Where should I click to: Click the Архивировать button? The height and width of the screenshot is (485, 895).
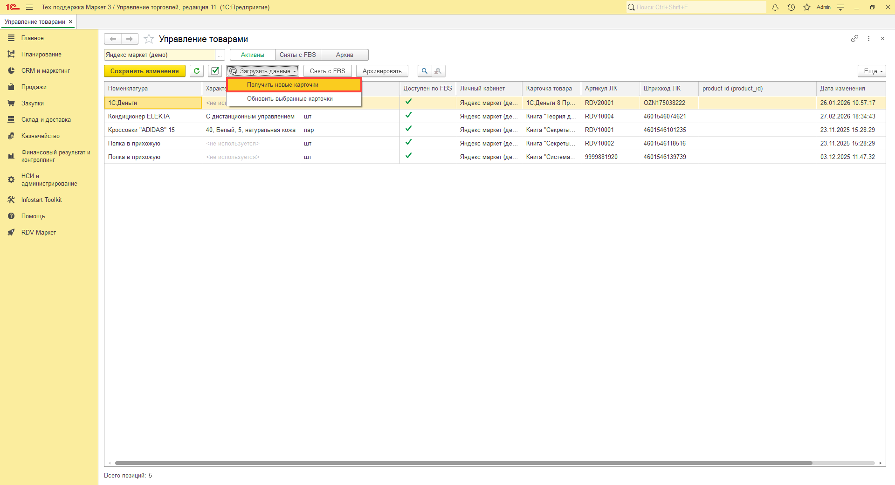[x=382, y=71]
